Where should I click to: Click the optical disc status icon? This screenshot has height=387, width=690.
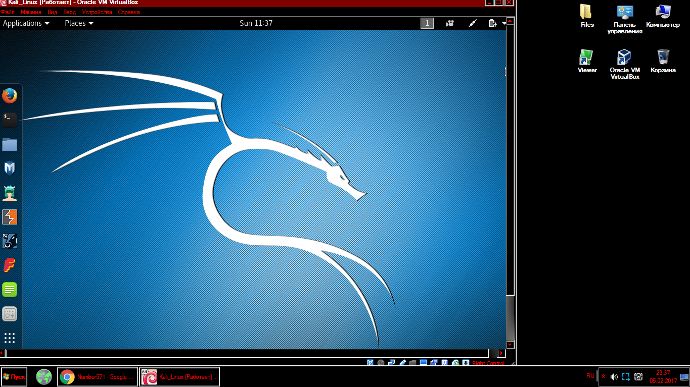(x=381, y=363)
